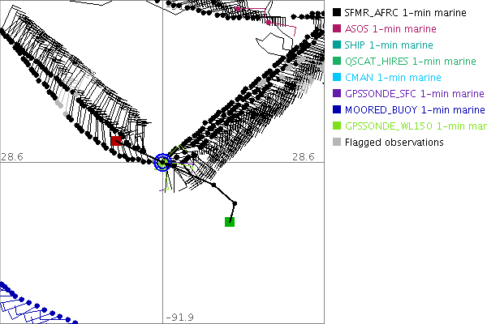Image resolution: width=487 pixels, height=324 pixels.
Task: Click the gray Flagged observations swatch
Action: 337,143
